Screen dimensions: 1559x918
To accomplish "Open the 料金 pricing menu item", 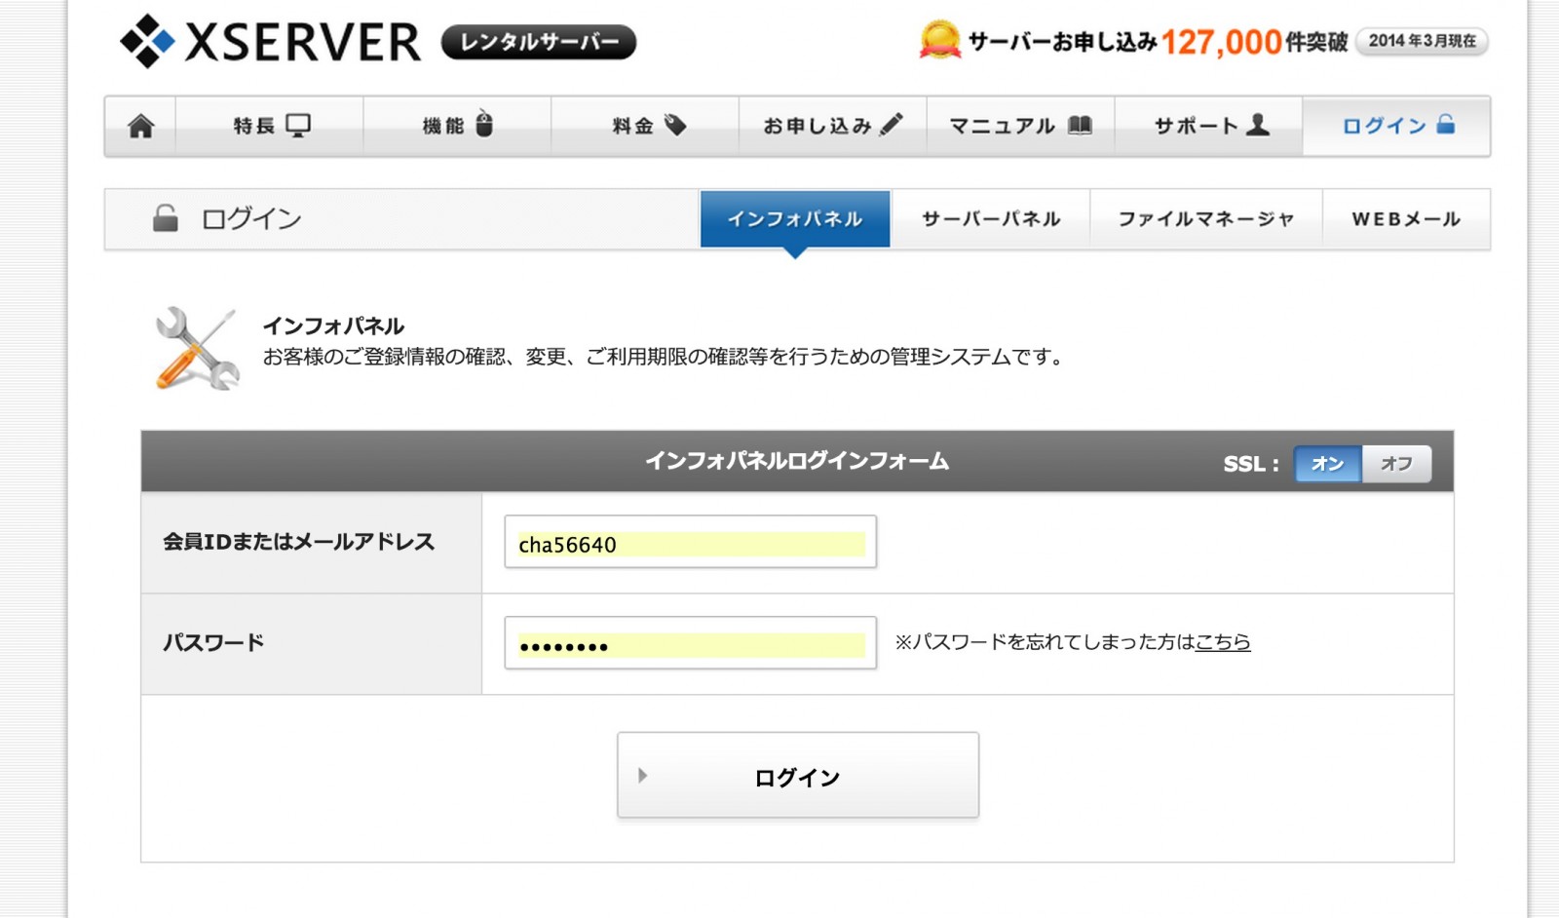I will click(x=645, y=126).
